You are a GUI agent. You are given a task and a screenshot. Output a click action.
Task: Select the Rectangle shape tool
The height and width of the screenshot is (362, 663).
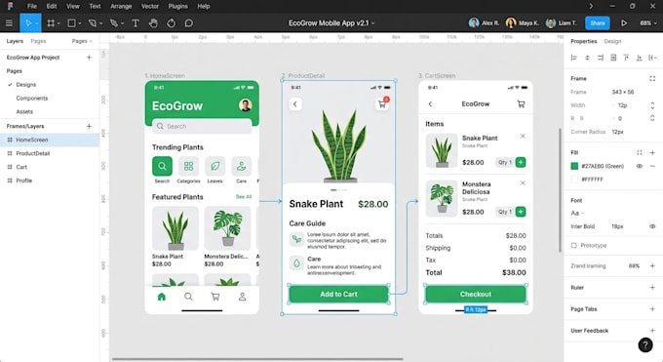point(72,22)
